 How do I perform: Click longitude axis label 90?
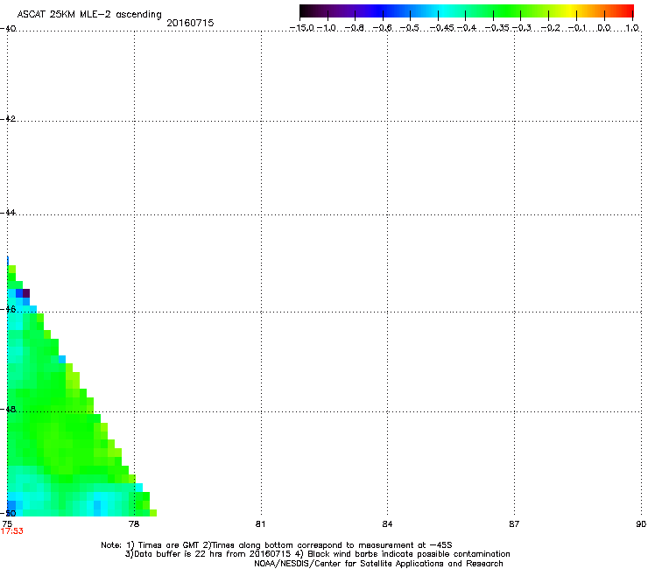coord(641,524)
